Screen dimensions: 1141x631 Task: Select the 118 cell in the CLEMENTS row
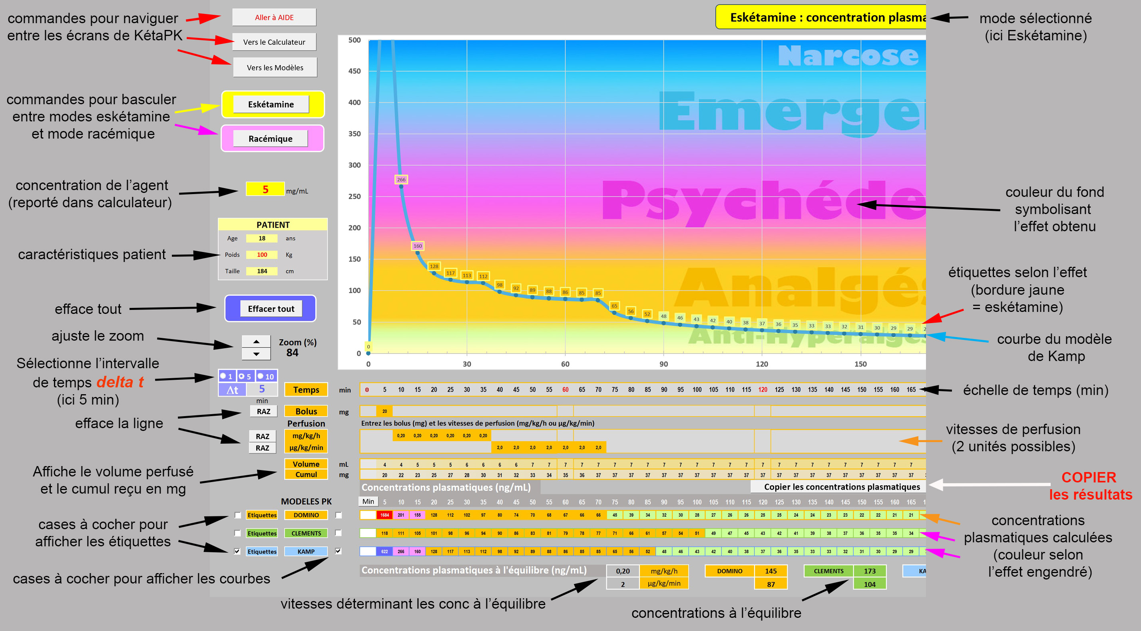point(384,533)
